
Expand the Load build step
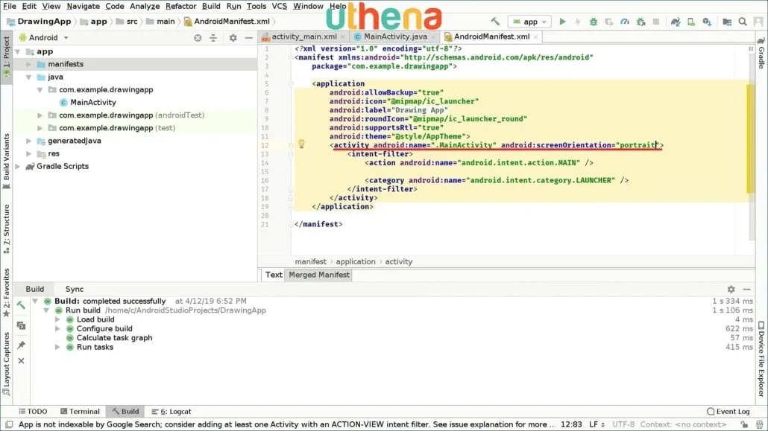click(x=57, y=319)
